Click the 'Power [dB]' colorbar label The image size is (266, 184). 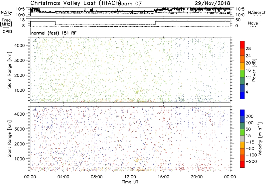tap(254, 70)
